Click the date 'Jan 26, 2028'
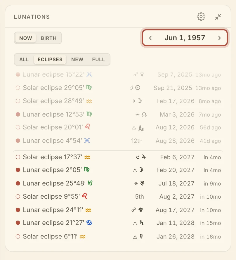This screenshot has width=236, height=260. [176, 237]
